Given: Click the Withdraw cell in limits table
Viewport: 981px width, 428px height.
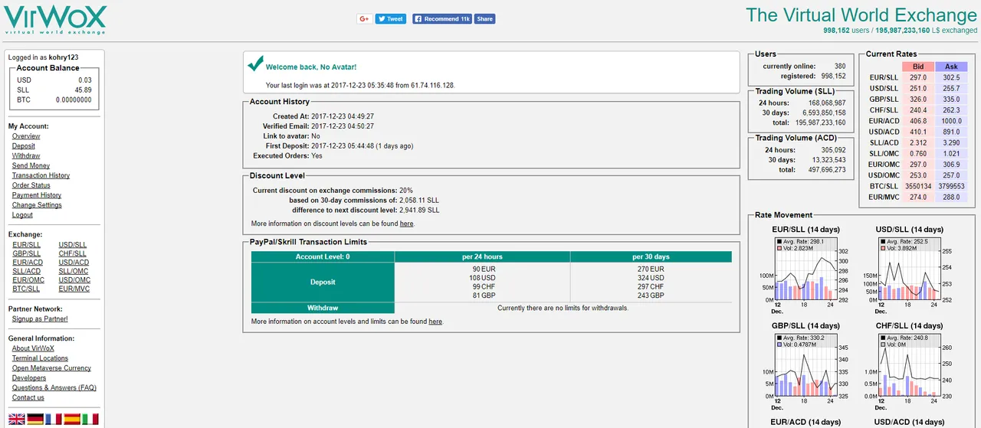Looking at the screenshot, I should tap(323, 308).
